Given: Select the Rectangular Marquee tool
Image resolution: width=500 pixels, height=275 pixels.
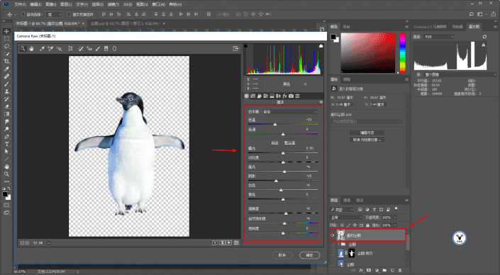Looking at the screenshot, I should point(6,38).
